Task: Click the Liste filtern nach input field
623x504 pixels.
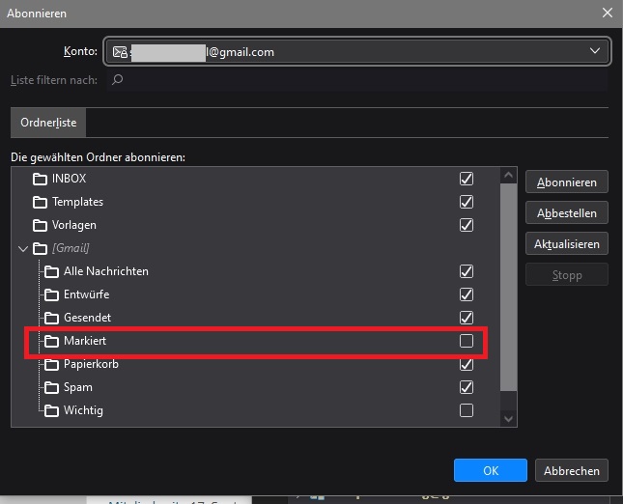Action: pos(357,80)
